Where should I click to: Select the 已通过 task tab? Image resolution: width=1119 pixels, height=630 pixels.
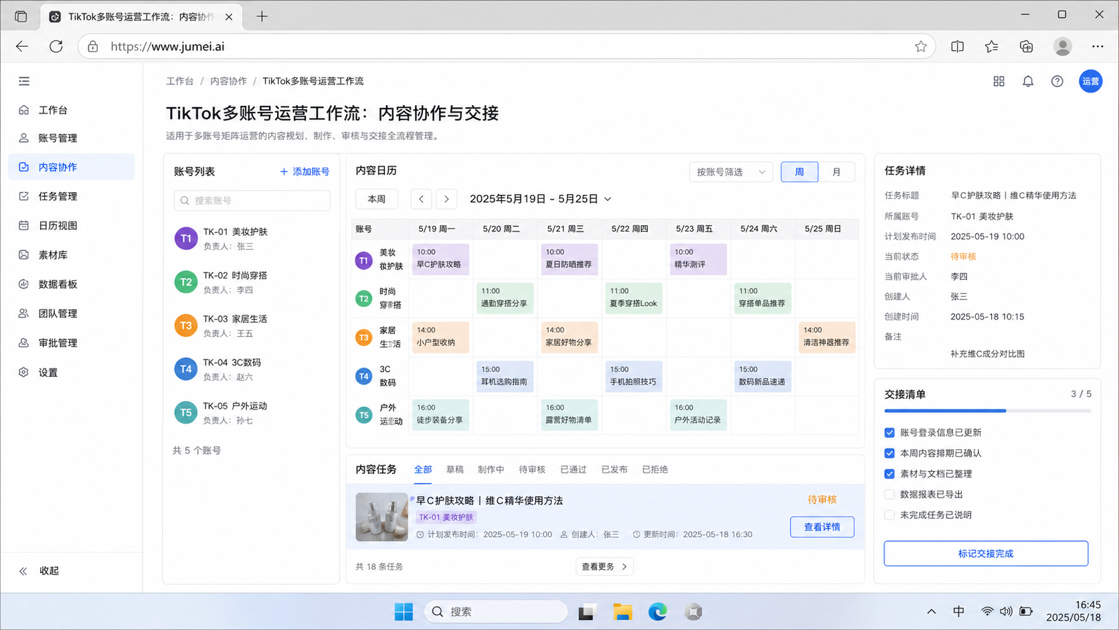tap(574, 469)
